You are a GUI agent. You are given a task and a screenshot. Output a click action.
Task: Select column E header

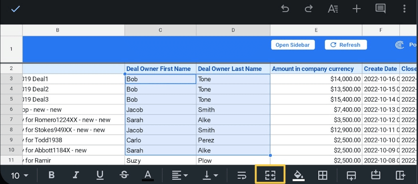click(x=316, y=30)
